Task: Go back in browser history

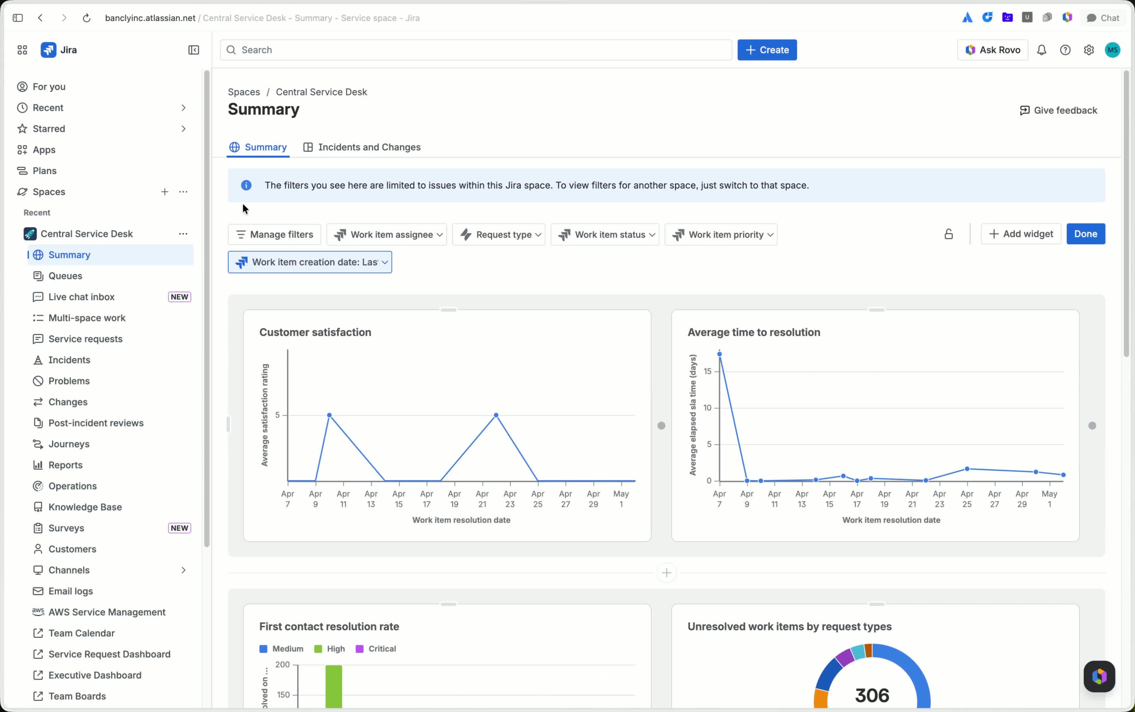Action: pyautogui.click(x=41, y=18)
